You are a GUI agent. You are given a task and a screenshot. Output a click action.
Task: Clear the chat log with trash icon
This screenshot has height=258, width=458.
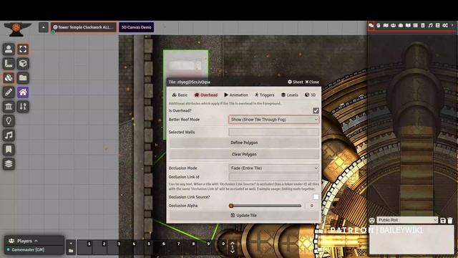(x=450, y=220)
